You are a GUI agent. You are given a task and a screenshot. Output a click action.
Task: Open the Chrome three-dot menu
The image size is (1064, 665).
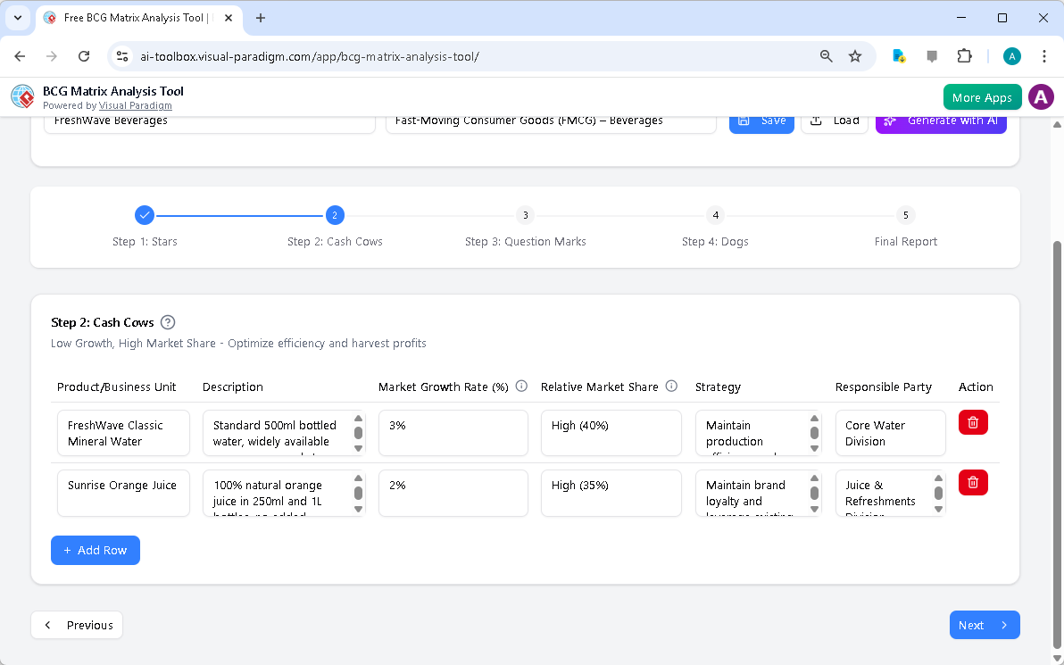[1044, 55]
